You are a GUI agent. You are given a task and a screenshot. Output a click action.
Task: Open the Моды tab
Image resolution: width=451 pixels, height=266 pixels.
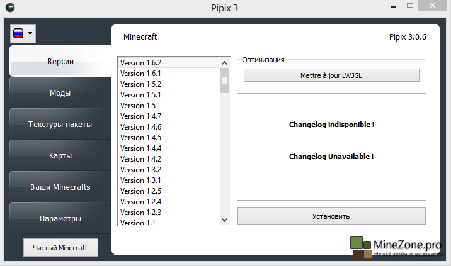[60, 93]
